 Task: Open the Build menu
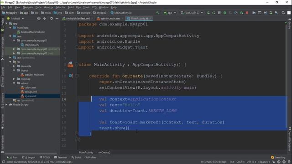(x=71, y=7)
